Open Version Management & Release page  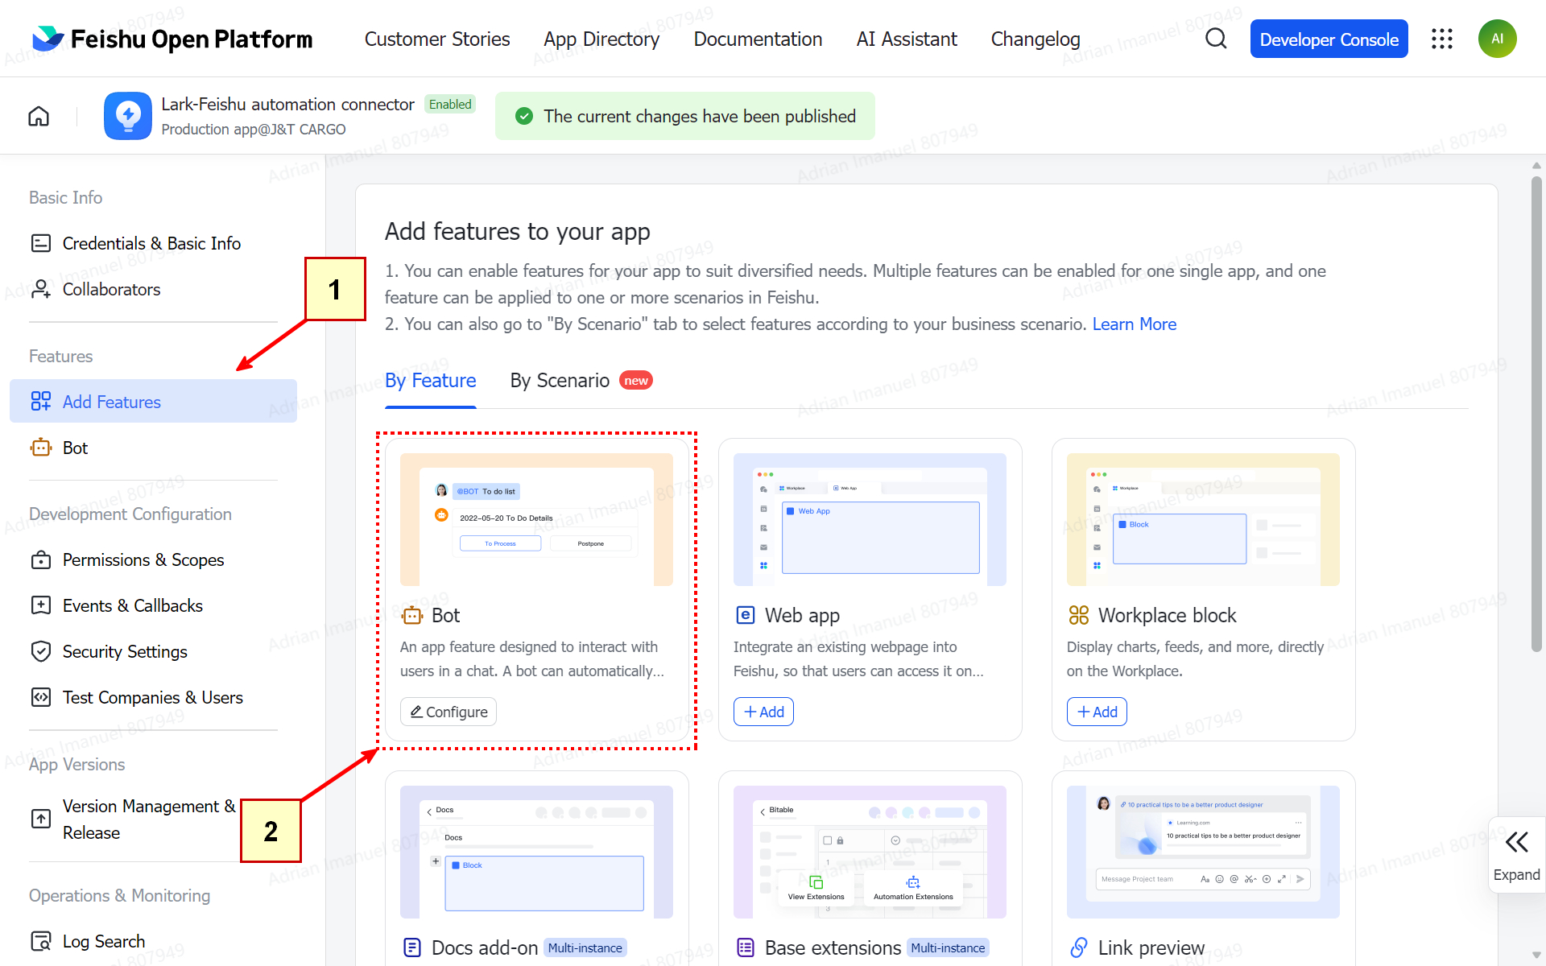(x=153, y=819)
